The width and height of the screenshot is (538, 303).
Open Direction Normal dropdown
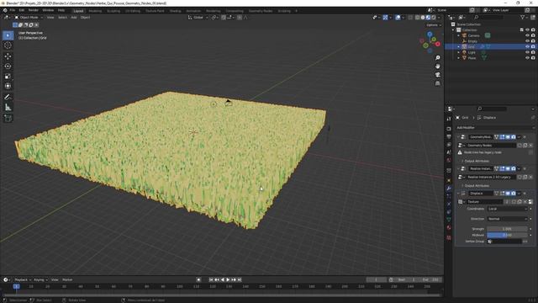point(508,219)
